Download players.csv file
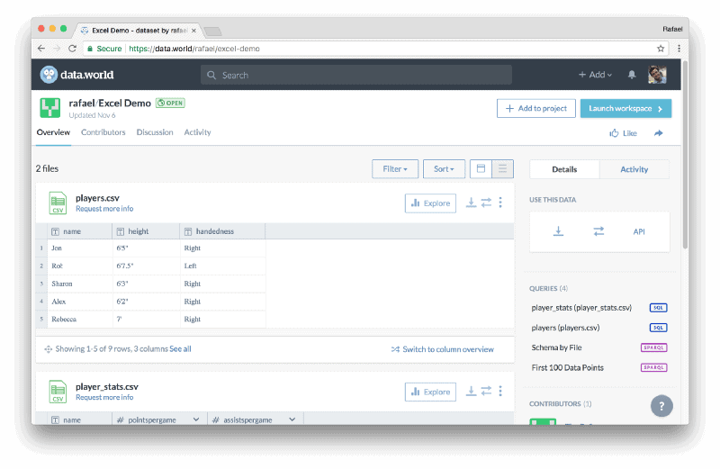720x469 pixels. click(471, 203)
